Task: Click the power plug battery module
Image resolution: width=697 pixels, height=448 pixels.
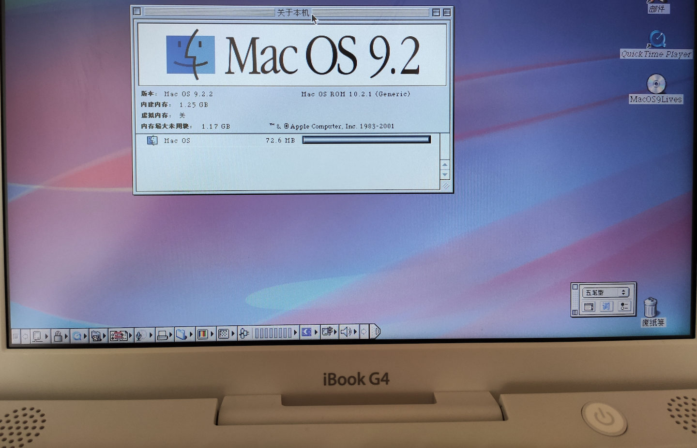Action: (x=244, y=333)
